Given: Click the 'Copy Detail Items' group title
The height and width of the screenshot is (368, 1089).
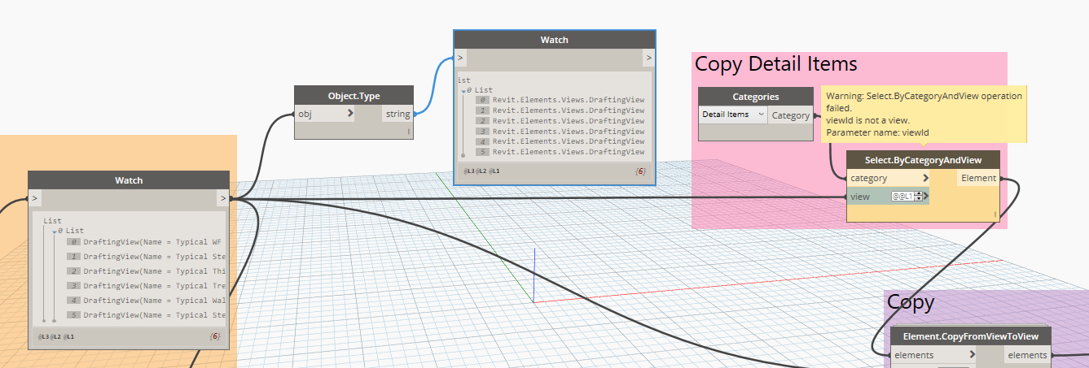Looking at the screenshot, I should click(x=775, y=63).
